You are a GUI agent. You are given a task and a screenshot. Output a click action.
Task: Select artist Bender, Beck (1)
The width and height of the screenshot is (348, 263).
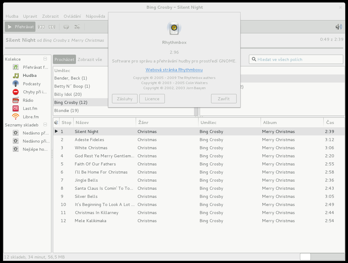click(81, 78)
